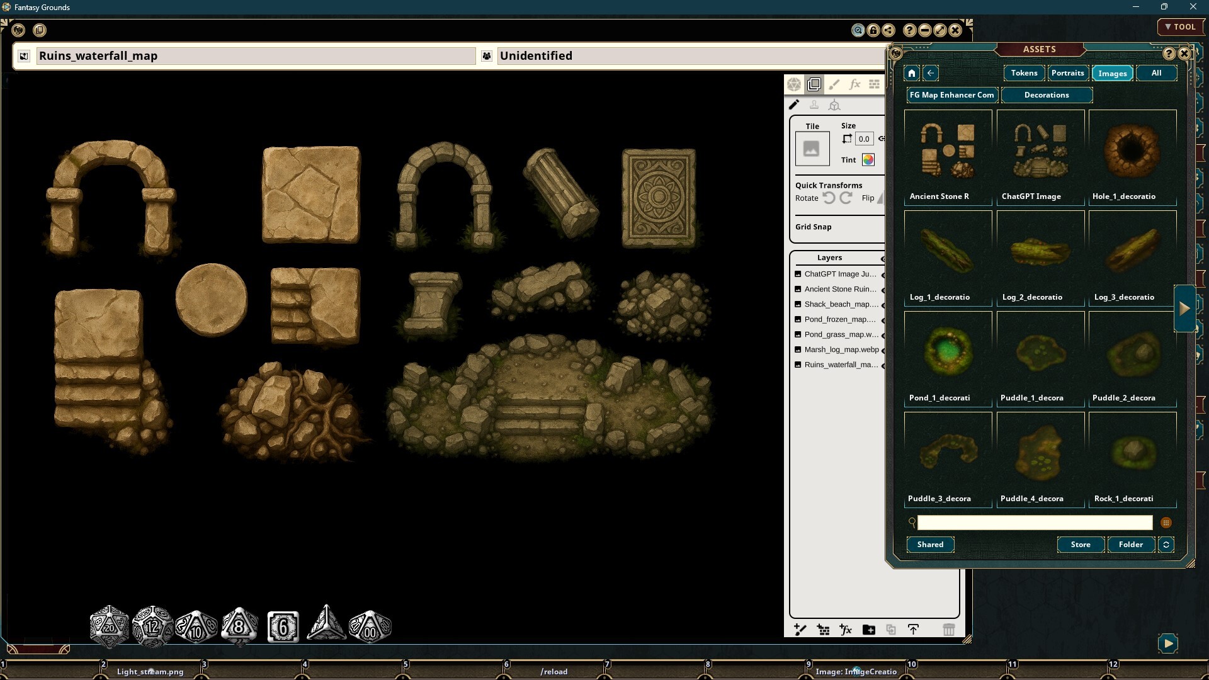The height and width of the screenshot is (680, 1209).
Task: Create a new layer folder
Action: point(869,630)
